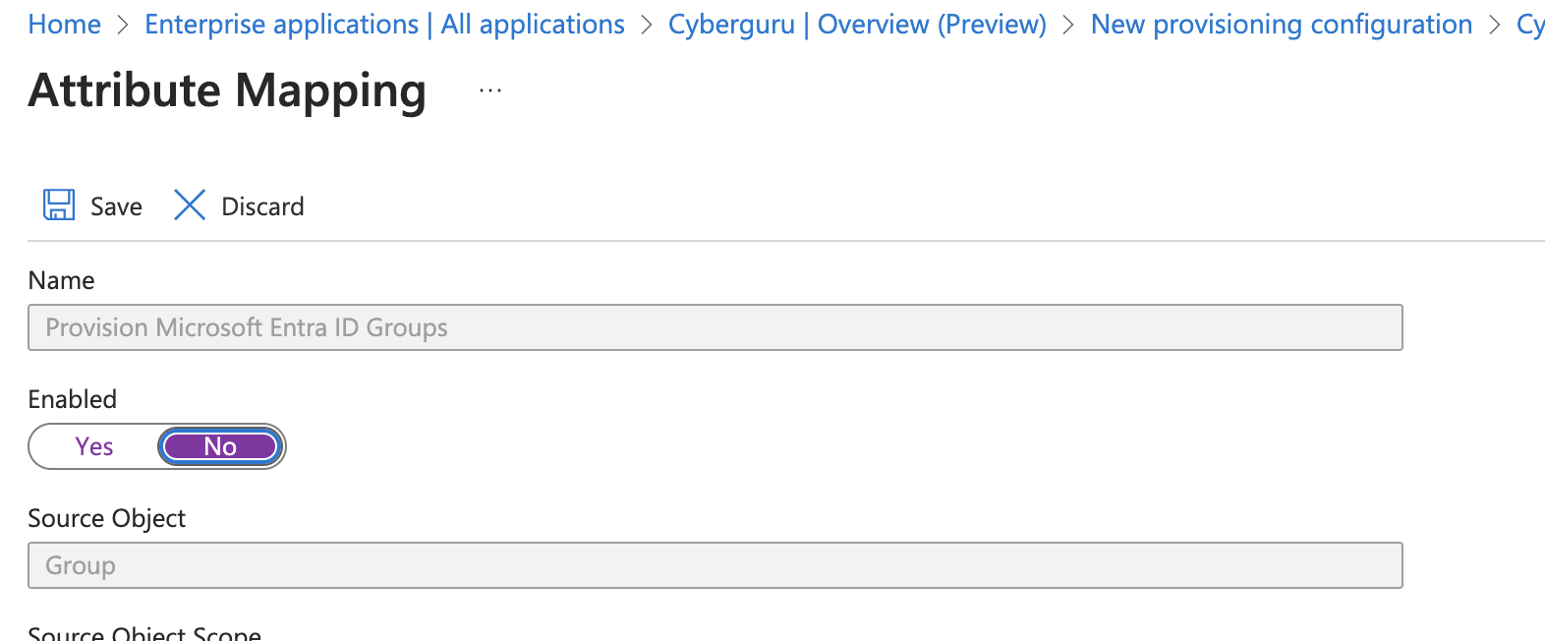Click the Source Object Scope label
The image size is (1545, 641).
[144, 632]
